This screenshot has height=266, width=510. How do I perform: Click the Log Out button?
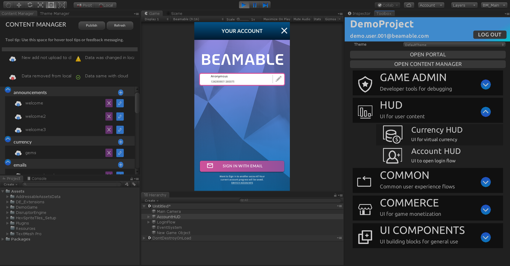(x=490, y=35)
